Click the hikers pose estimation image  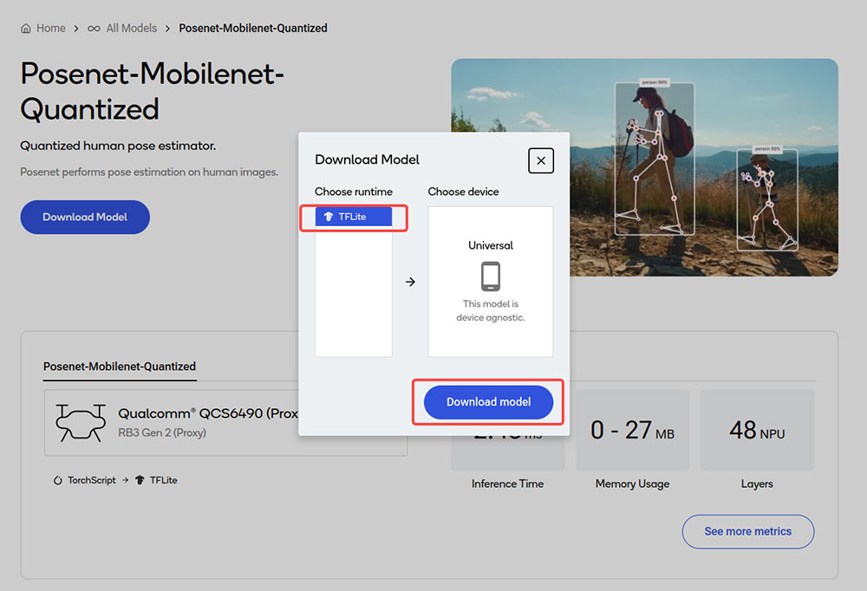click(x=645, y=167)
